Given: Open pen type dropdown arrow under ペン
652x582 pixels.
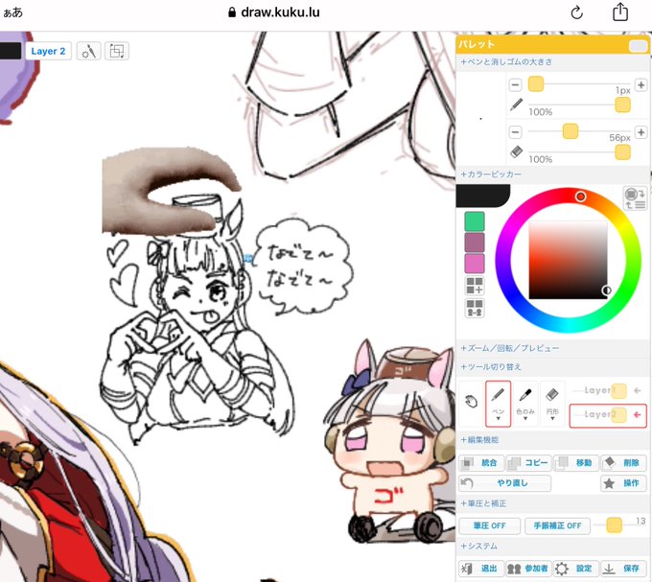Looking at the screenshot, I should point(498,419).
